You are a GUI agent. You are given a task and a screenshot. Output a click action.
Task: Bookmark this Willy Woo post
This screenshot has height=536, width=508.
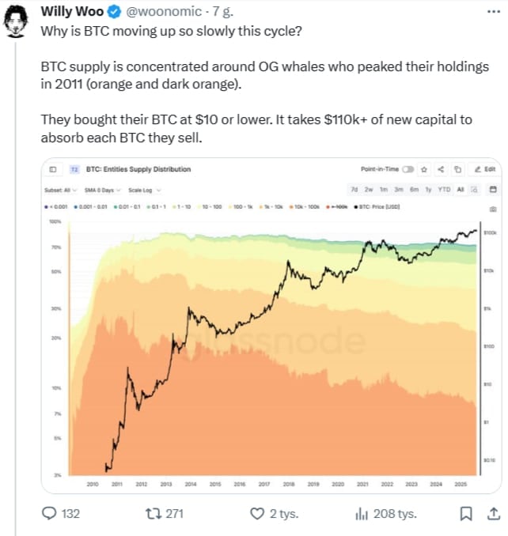[x=467, y=514]
